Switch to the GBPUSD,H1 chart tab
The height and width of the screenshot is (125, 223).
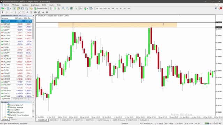(x=54, y=120)
